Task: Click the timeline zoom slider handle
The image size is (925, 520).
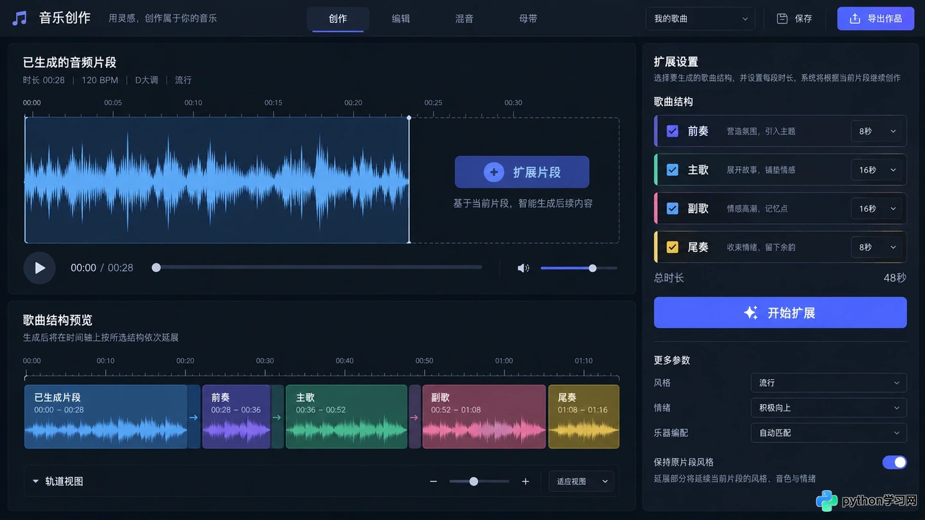Action: [473, 481]
